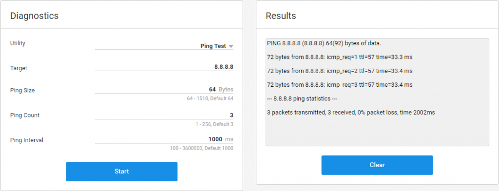The image size is (499, 191).
Task: Click the Ping Count field showing 3
Action: (x=164, y=115)
